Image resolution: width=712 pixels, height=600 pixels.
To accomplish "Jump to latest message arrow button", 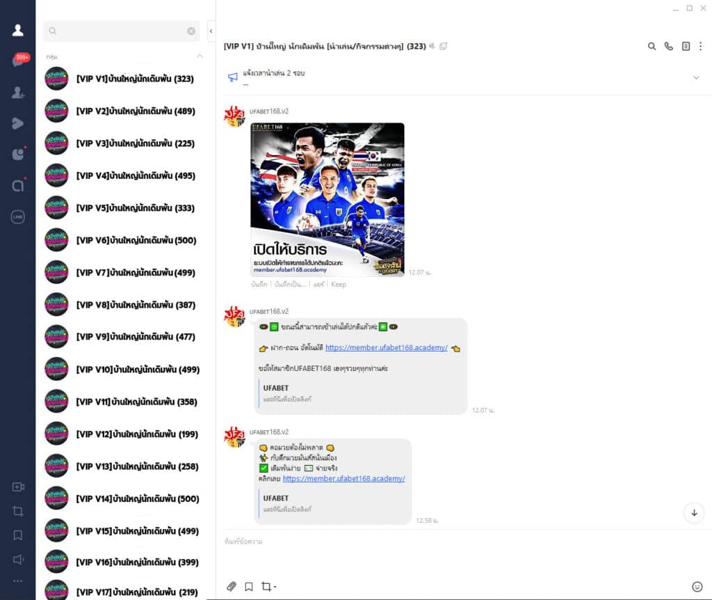I will click(x=694, y=513).
